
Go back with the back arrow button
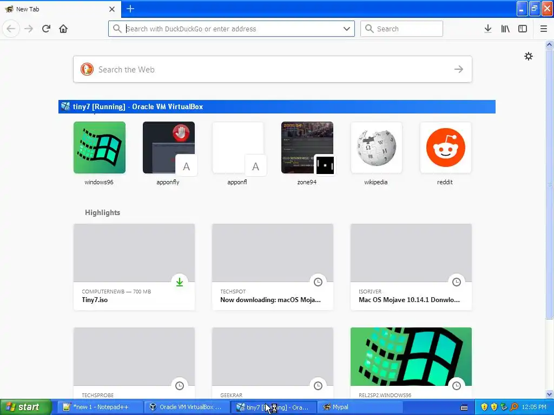(x=11, y=29)
